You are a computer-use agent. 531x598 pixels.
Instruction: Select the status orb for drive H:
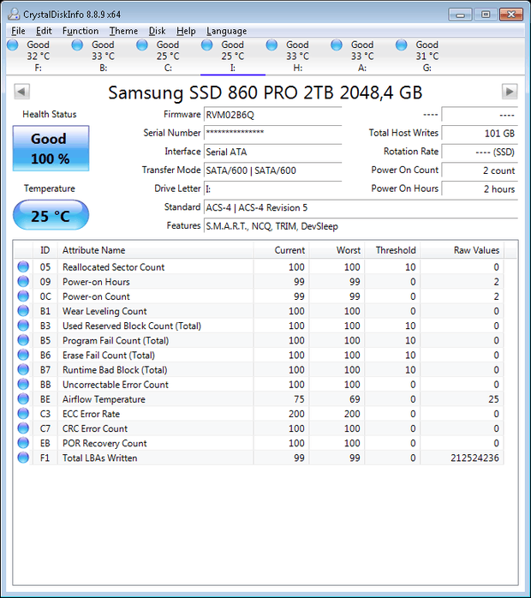(x=271, y=45)
